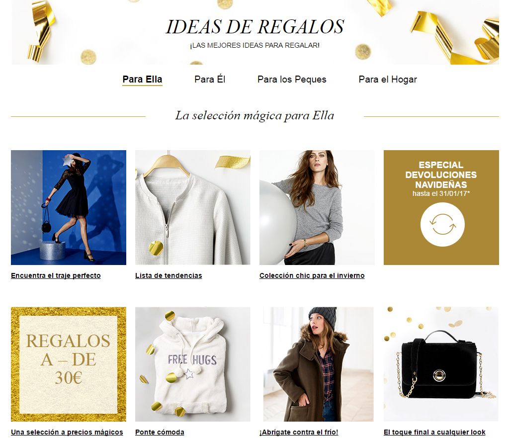Open Colección chic para el invierno link

pos(312,275)
